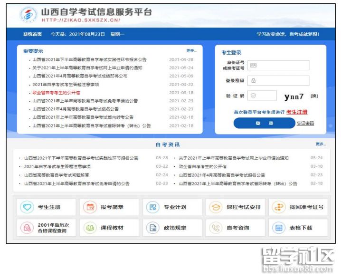Image resolution: width=341 pixels, height=279 pixels.
Task: Click 更多 in the 重要提示 panel
Action: tap(191, 51)
